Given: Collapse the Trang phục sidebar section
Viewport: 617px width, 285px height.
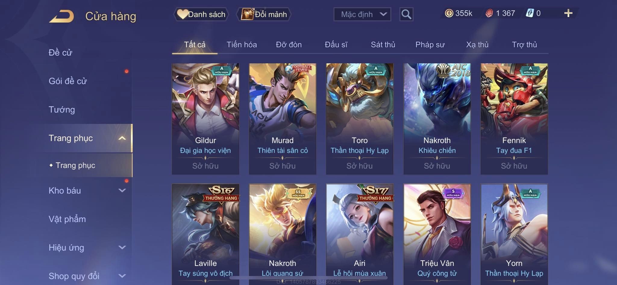Looking at the screenshot, I should [x=122, y=138].
